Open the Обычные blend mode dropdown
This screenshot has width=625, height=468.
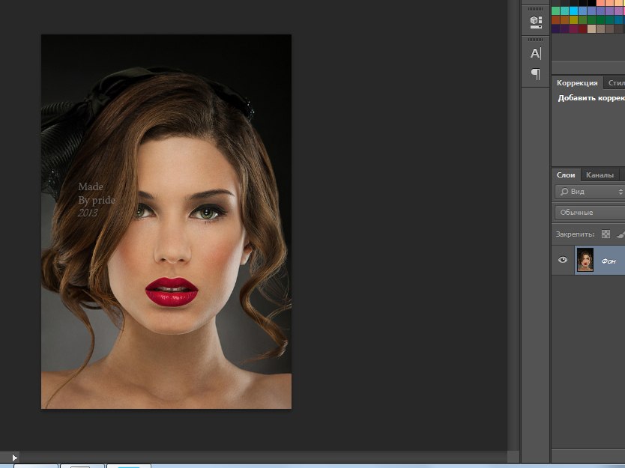(591, 213)
